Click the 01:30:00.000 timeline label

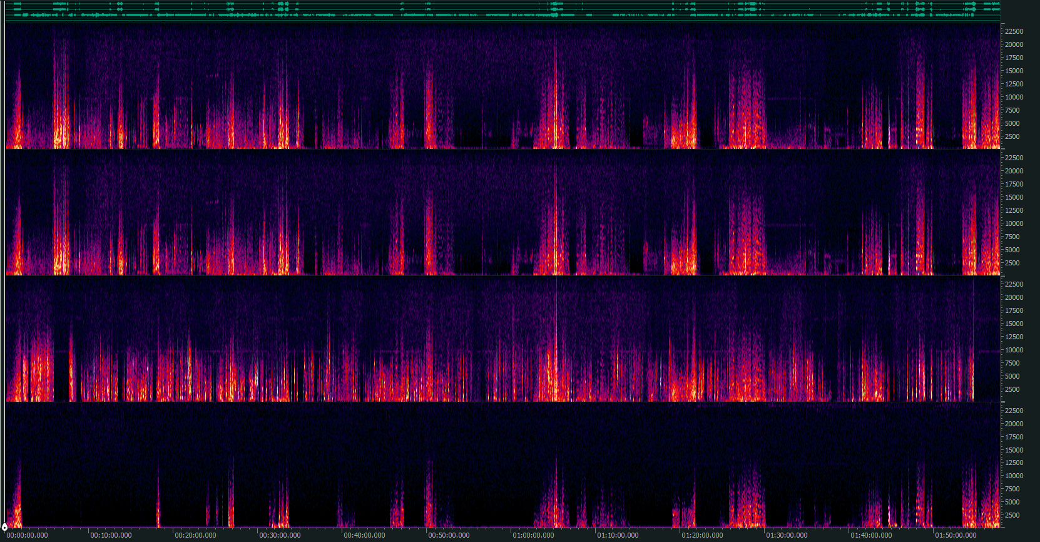coord(787,535)
